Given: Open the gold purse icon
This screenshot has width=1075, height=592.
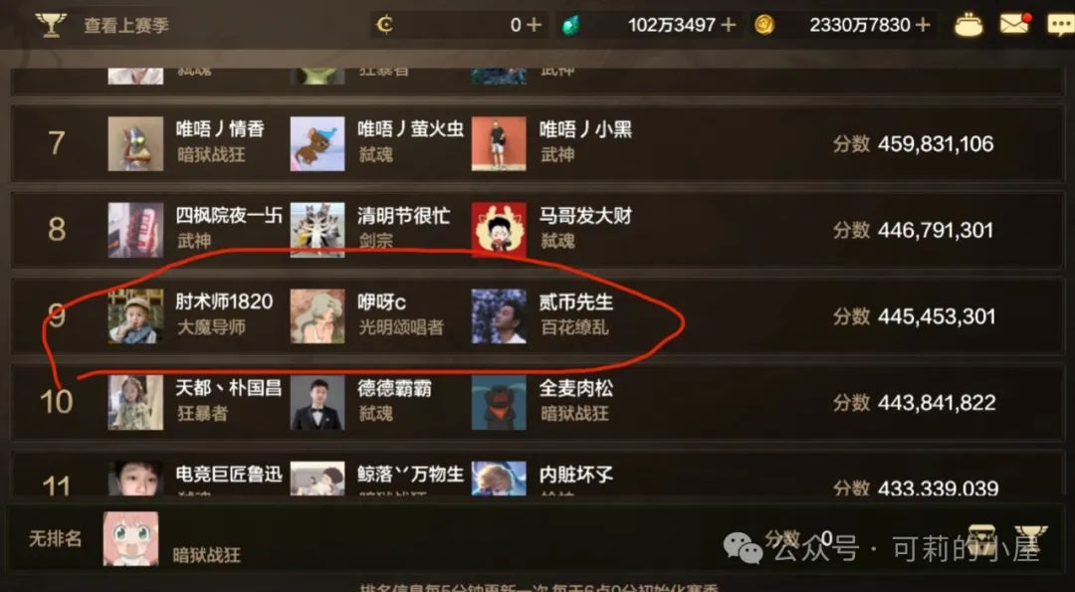Looking at the screenshot, I should (x=968, y=25).
